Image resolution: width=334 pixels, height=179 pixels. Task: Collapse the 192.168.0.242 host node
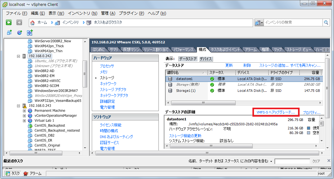click(x=18, y=56)
